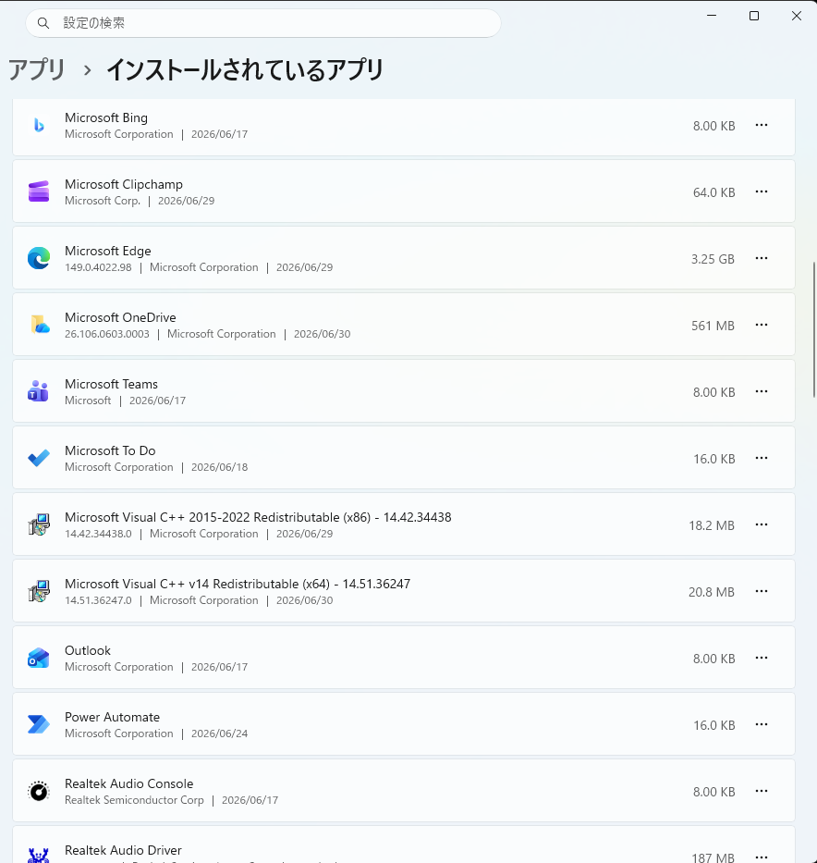Select the Realtek Audio Console name text
Image resolution: width=817 pixels, height=863 pixels.
click(129, 783)
